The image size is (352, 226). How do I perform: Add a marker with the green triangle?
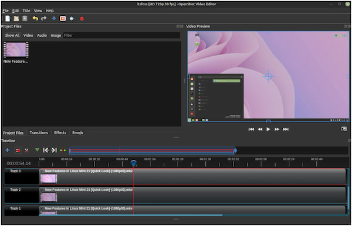pyautogui.click(x=37, y=150)
